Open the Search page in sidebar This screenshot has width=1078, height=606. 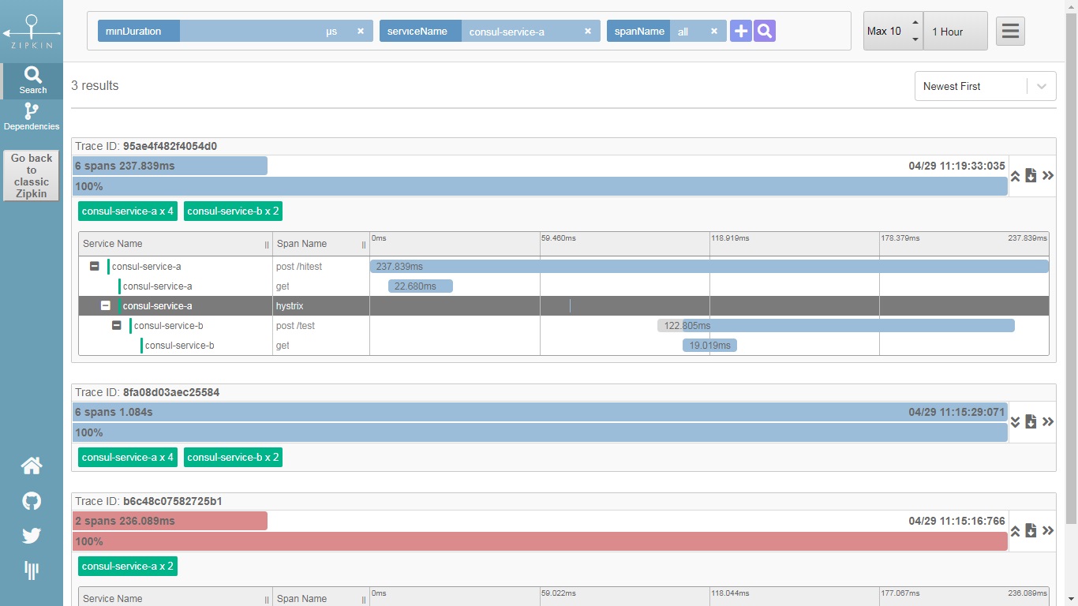pyautogui.click(x=32, y=80)
